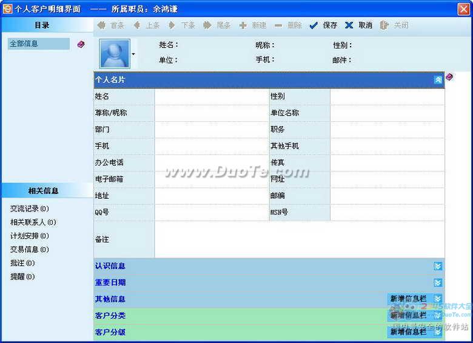Click the user avatar thumbnail
The height and width of the screenshot is (343, 473).
[114, 54]
